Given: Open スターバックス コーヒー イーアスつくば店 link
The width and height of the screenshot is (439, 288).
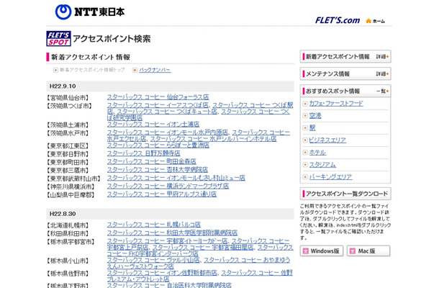Looking at the screenshot, I should 158,105.
